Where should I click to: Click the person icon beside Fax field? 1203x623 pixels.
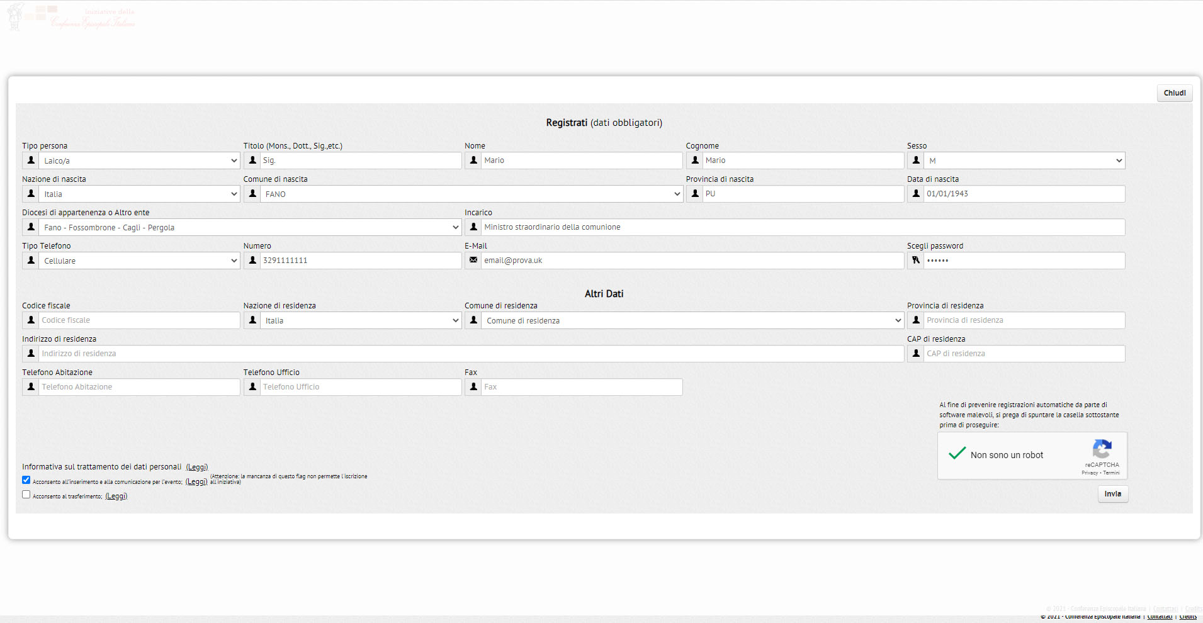click(x=473, y=387)
